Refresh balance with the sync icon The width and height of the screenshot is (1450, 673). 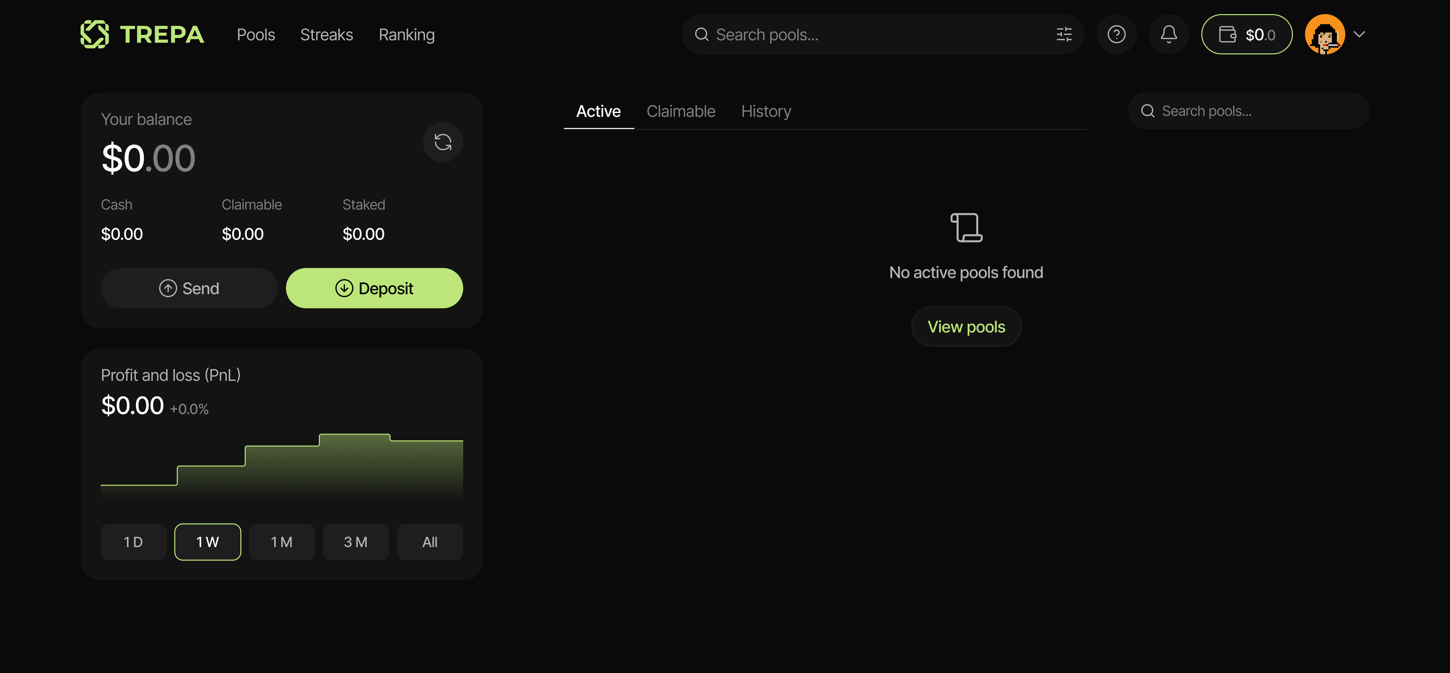coord(443,142)
